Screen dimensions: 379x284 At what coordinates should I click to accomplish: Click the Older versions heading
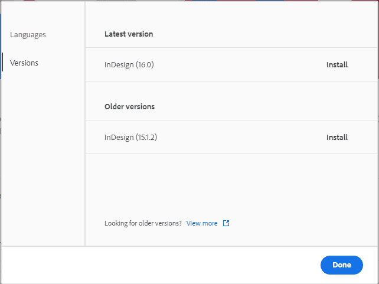(x=129, y=107)
